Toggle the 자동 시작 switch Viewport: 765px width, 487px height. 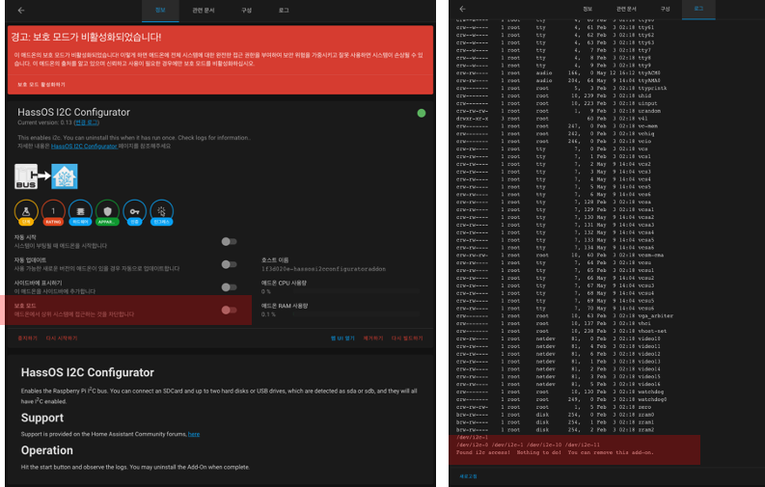coord(229,241)
